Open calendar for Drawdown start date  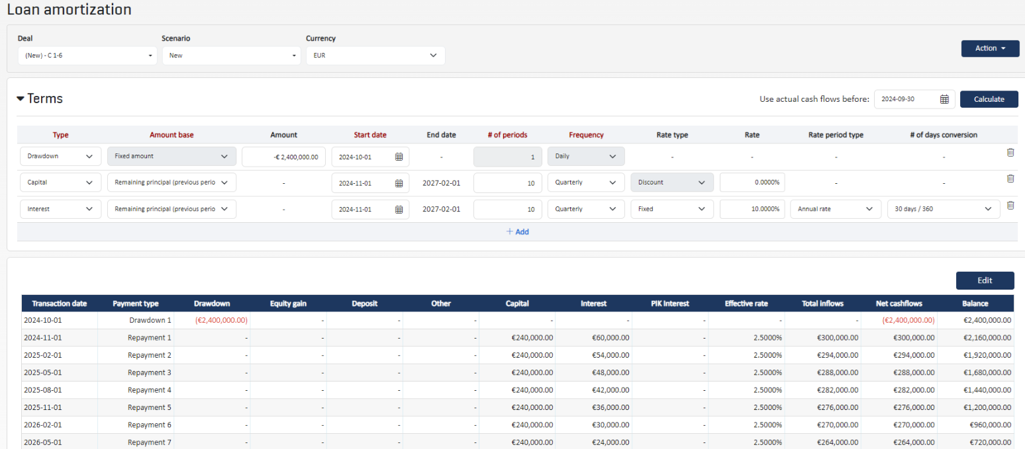coord(399,157)
